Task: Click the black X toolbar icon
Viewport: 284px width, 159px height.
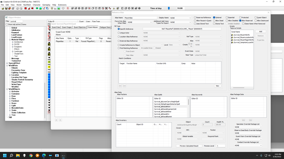Action: point(106,8)
